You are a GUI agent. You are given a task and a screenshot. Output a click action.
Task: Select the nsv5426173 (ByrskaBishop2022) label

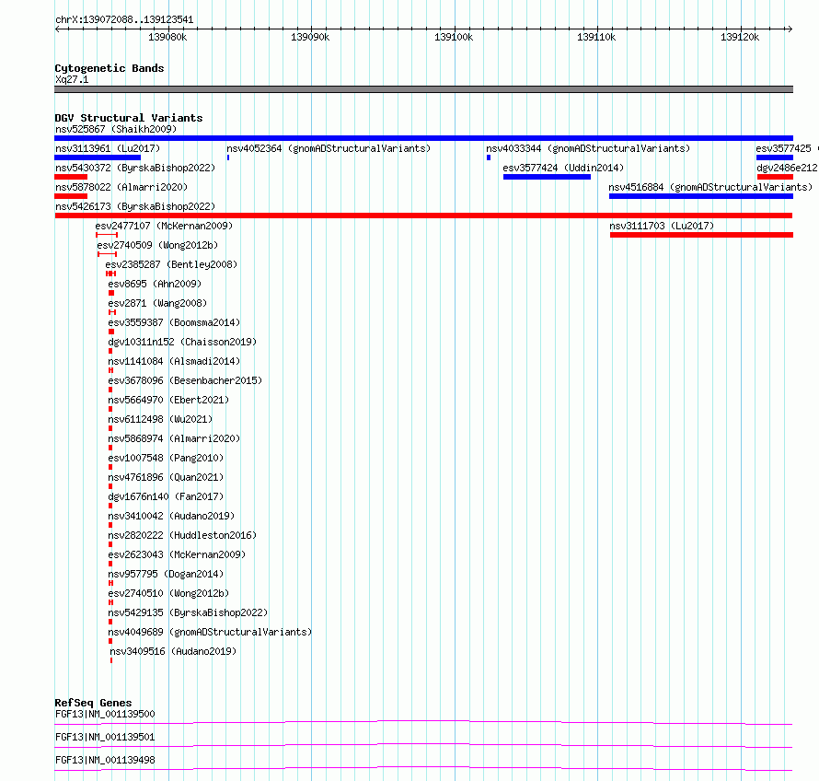(x=135, y=206)
